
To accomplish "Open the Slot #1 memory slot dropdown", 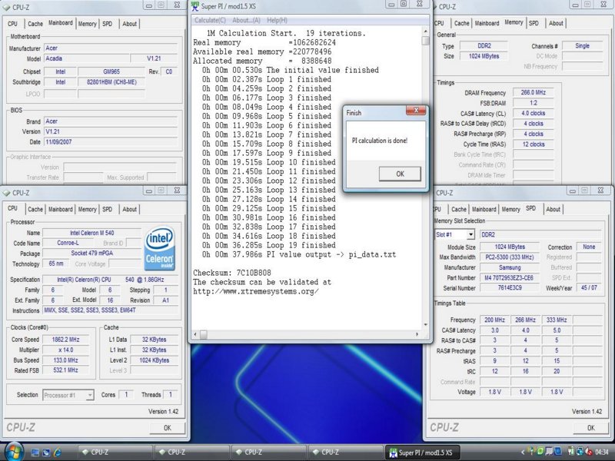I will [471, 234].
